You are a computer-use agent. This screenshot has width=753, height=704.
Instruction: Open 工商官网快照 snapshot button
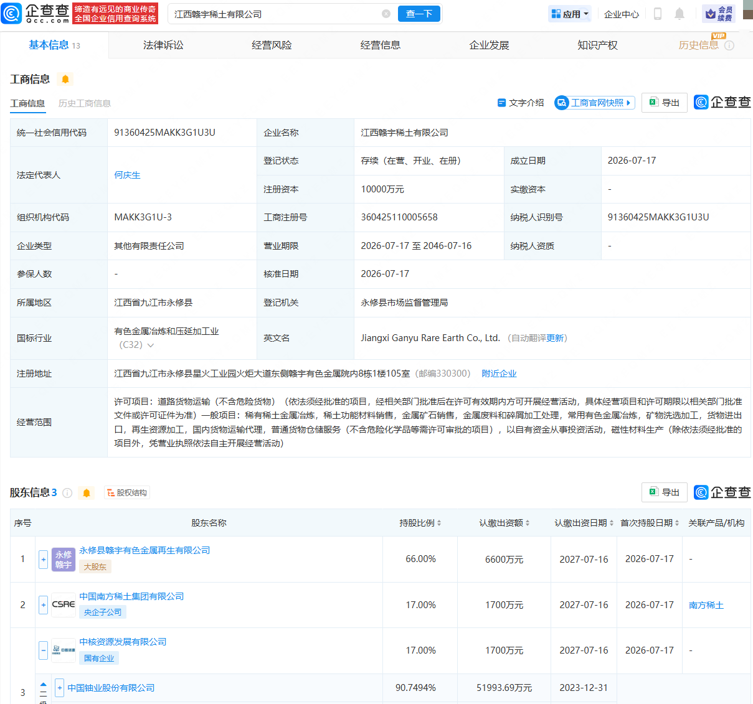pyautogui.click(x=595, y=103)
